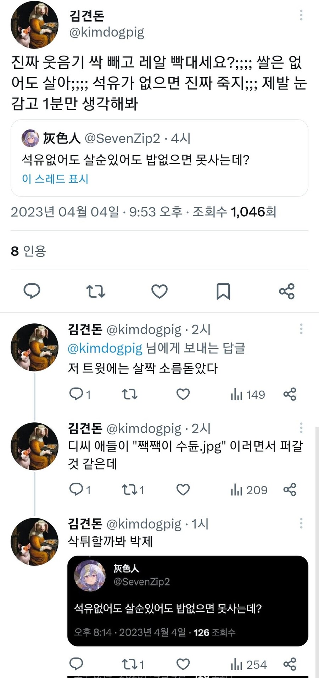319x678 pixels.
Task: Open 김견돈 profile picture at top
Action: [x=35, y=25]
